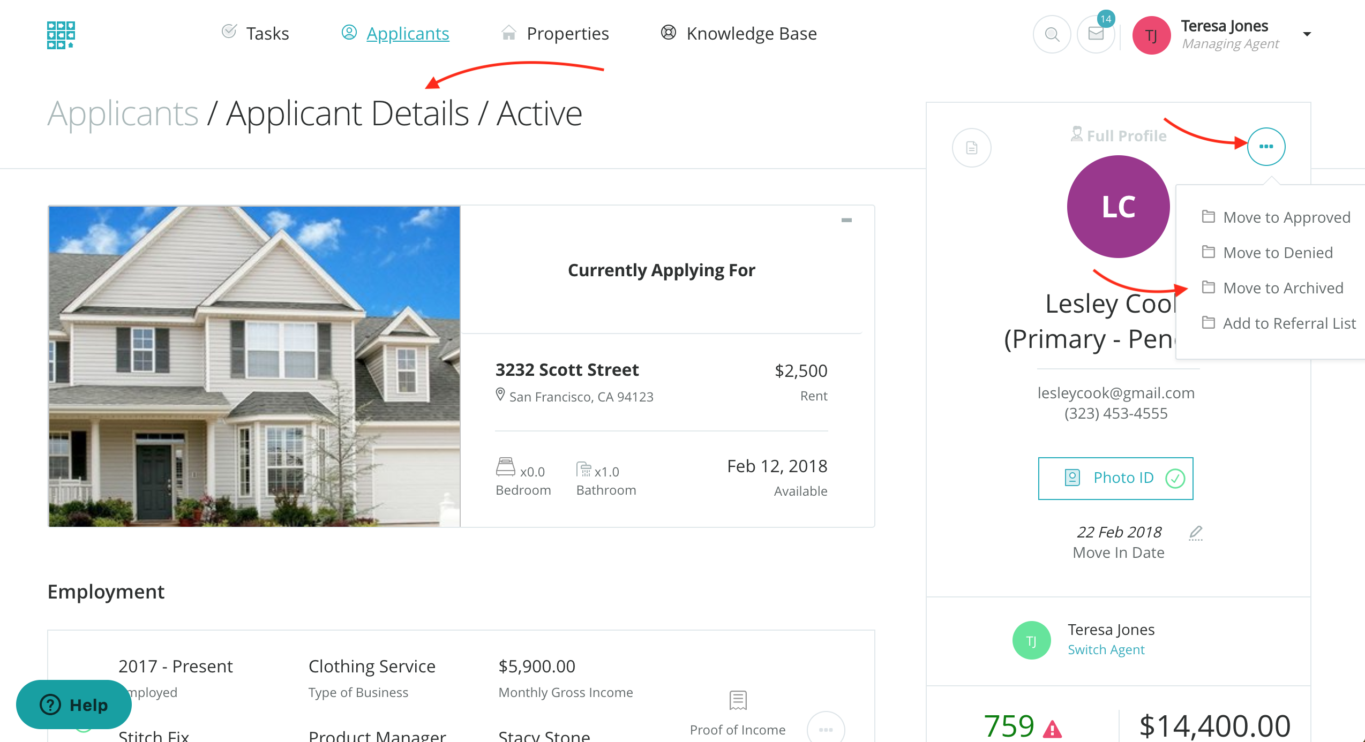
Task: Open the Proof of Income document icon
Action: (738, 700)
